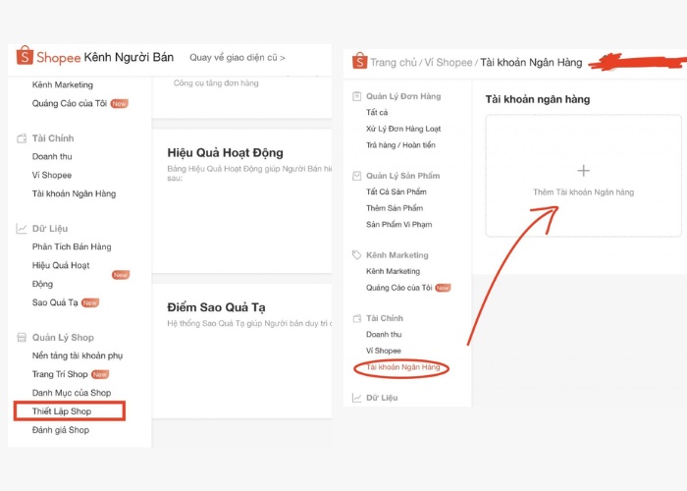
Task: Select Sao Quả Tạ in Dữ Liệu section
Action: [x=55, y=302]
